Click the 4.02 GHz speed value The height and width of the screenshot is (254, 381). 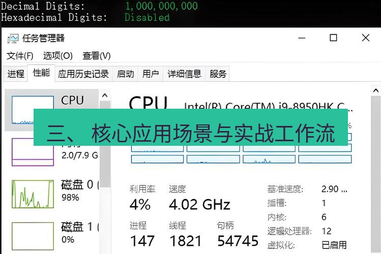coord(199,205)
